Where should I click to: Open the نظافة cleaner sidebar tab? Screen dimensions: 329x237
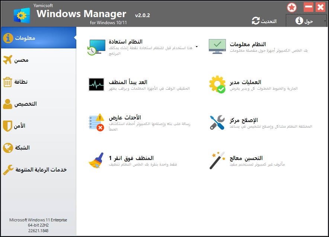tap(39, 82)
